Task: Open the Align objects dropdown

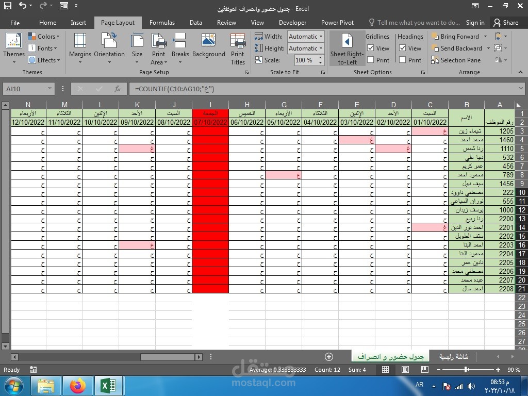Action: coord(501,36)
